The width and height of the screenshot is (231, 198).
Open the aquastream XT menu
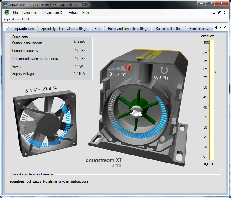coord(53,13)
